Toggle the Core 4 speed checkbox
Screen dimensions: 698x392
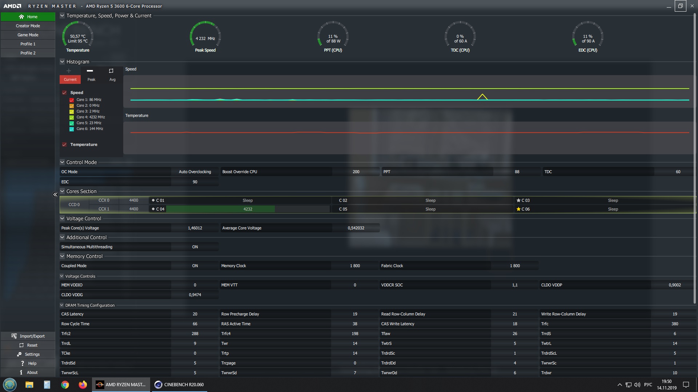click(x=72, y=117)
